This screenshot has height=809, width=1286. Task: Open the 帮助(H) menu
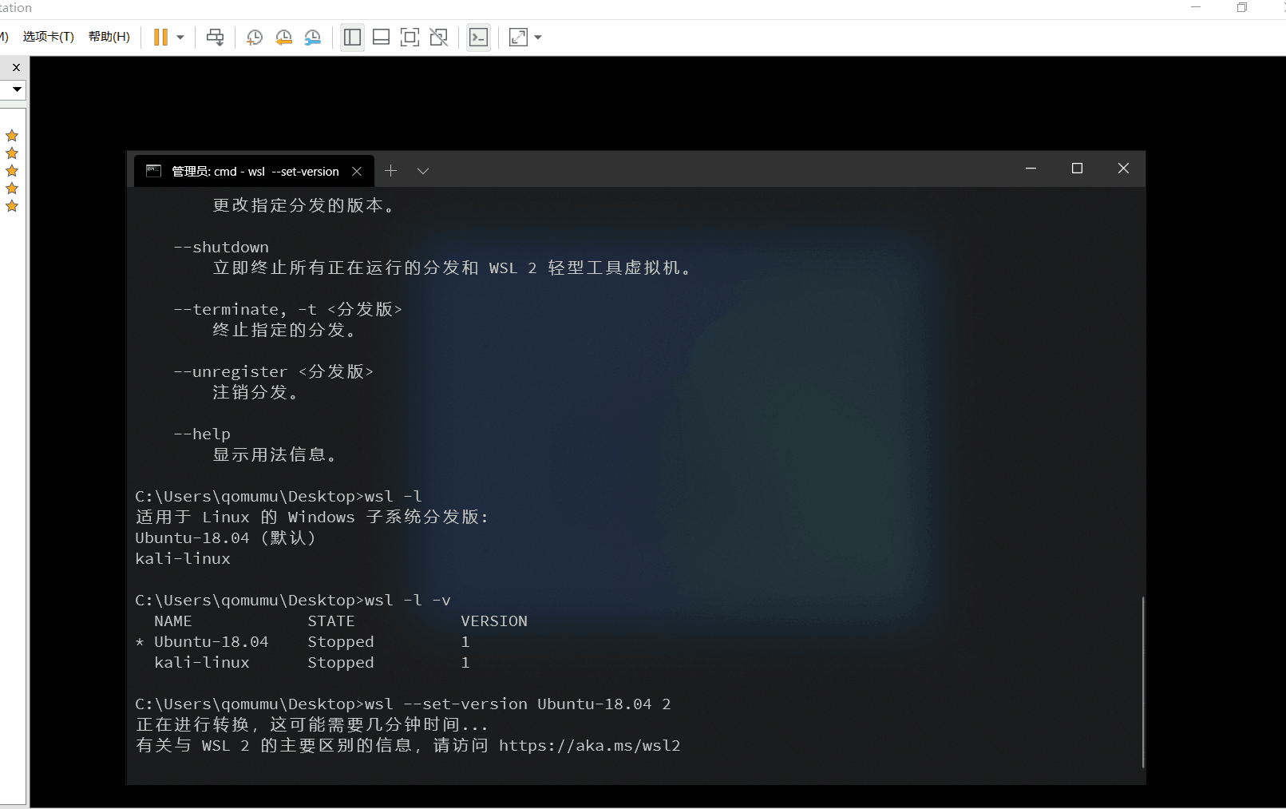click(109, 37)
